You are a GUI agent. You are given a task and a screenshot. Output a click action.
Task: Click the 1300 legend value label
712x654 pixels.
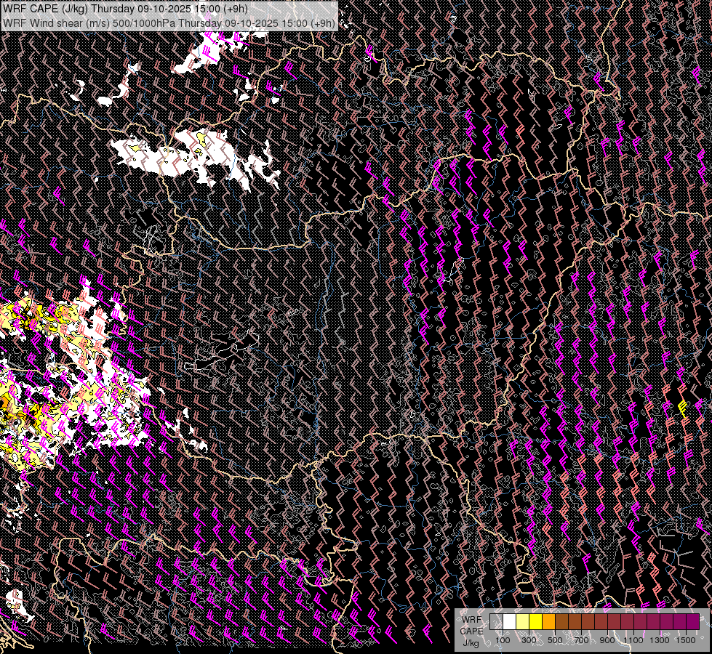(x=660, y=640)
